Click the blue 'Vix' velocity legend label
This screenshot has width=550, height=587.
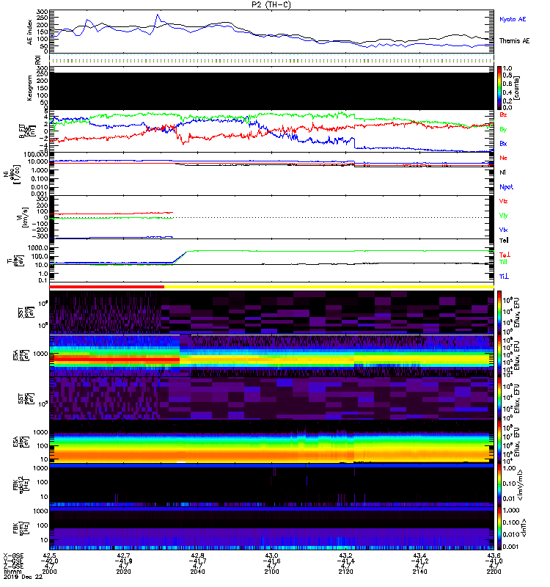[503, 230]
